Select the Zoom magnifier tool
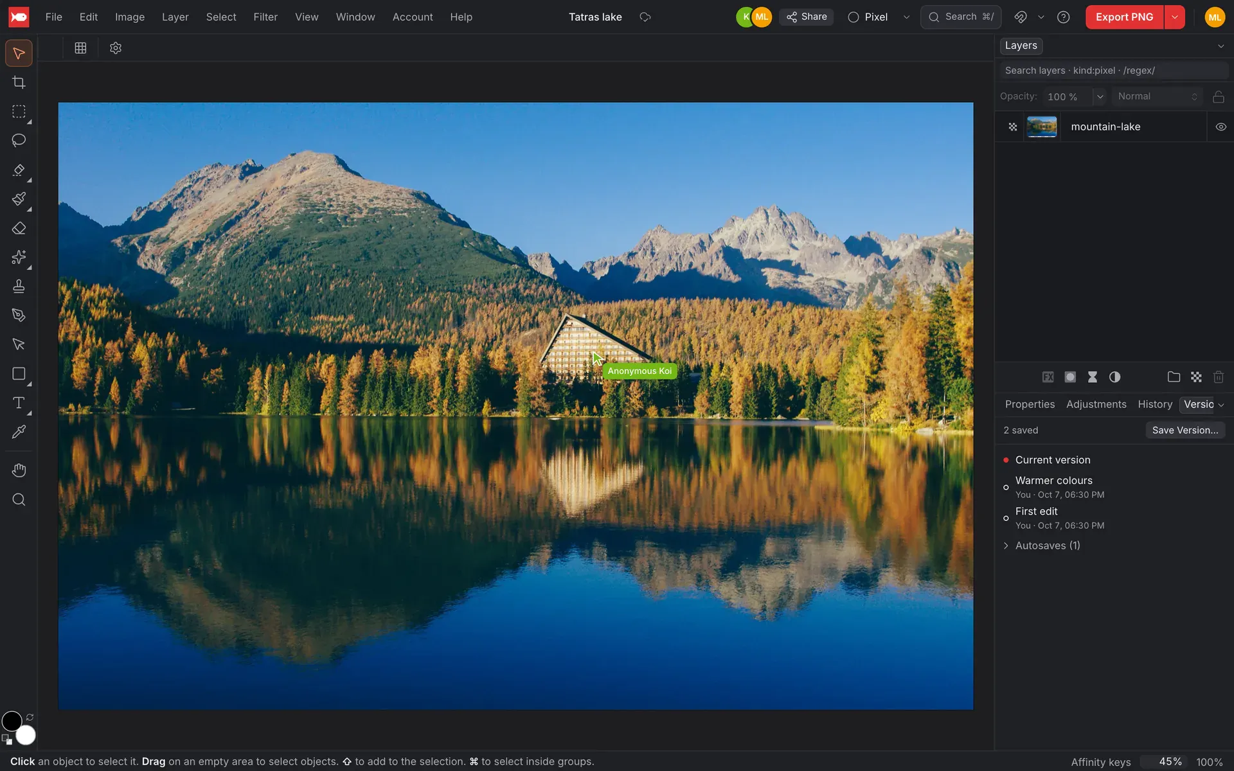Viewport: 1234px width, 771px height. tap(19, 500)
